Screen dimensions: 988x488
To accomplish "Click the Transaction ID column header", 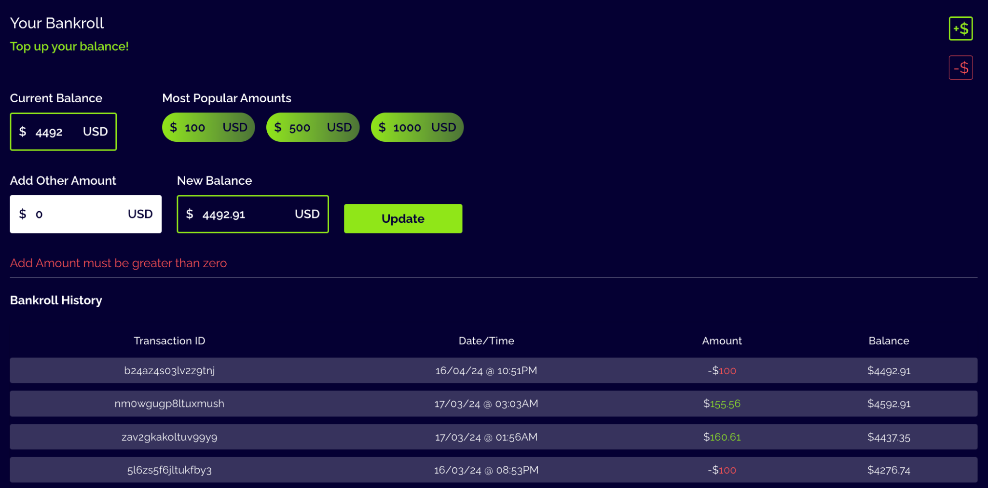I will tap(169, 341).
